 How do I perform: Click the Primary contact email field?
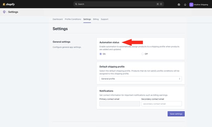[120, 104]
